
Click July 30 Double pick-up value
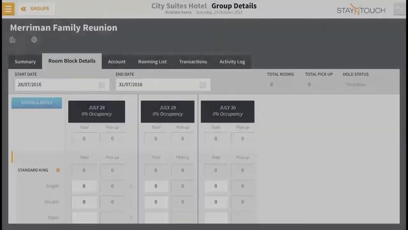pos(242,202)
